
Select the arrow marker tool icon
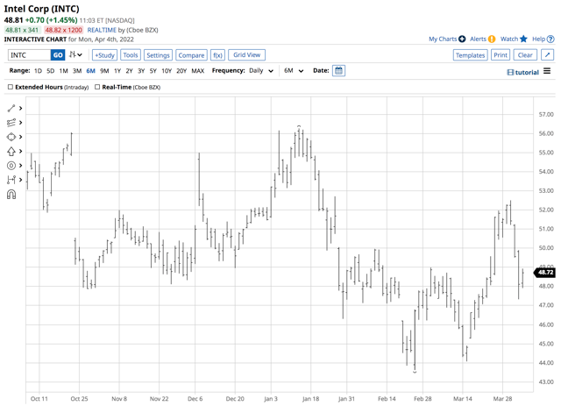[x=11, y=152]
